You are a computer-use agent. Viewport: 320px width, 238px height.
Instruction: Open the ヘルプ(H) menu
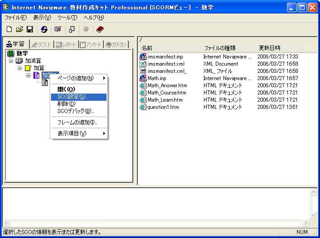[x=94, y=18]
